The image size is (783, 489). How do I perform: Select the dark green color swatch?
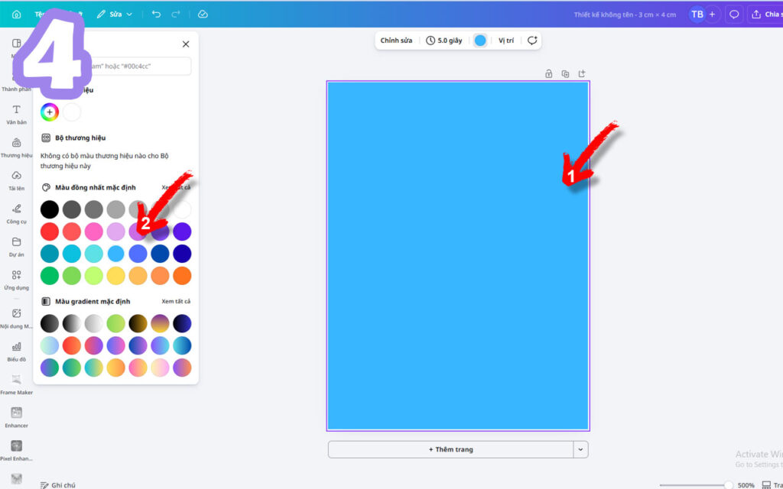tap(50, 275)
